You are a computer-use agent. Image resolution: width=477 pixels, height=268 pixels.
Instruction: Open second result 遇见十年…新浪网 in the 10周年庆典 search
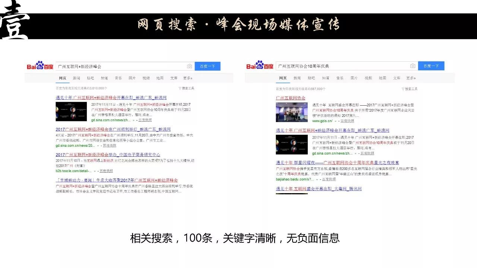(332, 131)
